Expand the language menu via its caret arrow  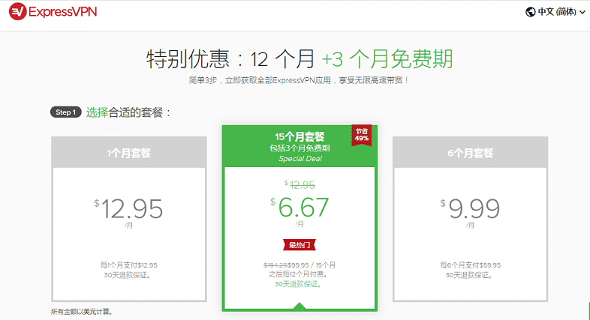click(582, 13)
